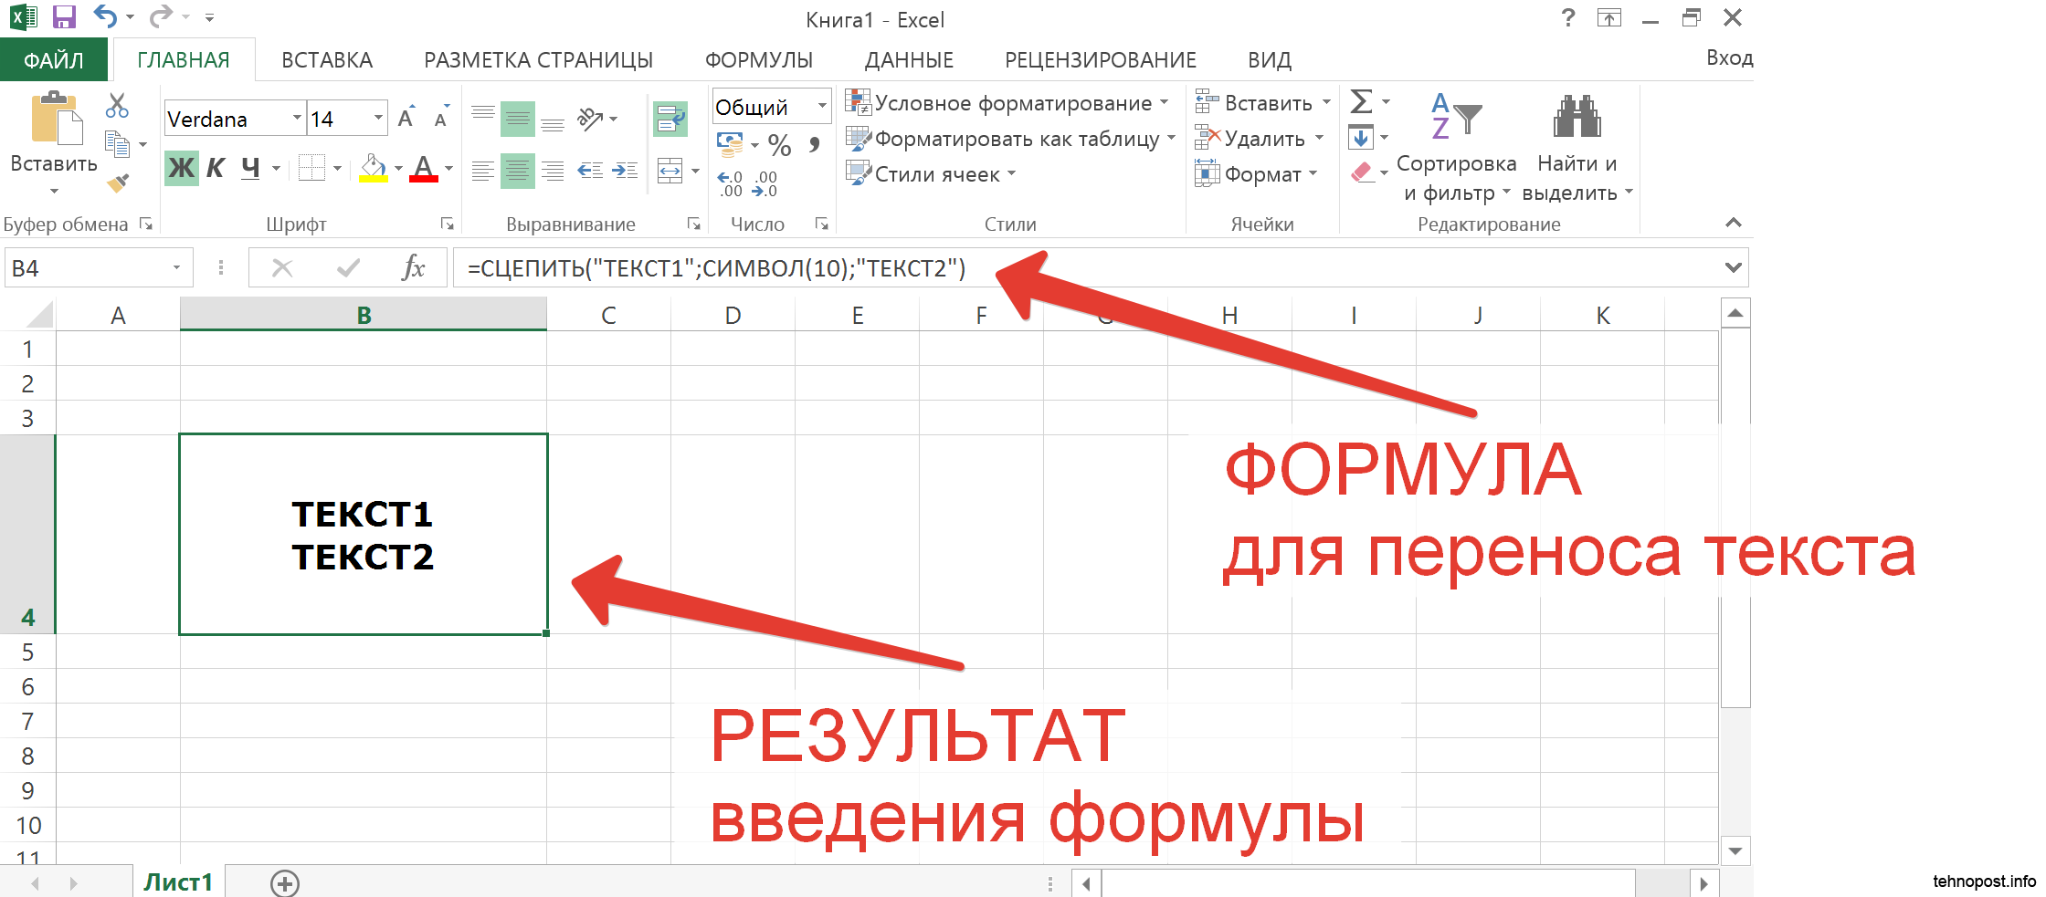Click the Copy icon
This screenshot has height=897, width=2046.
[x=117, y=144]
